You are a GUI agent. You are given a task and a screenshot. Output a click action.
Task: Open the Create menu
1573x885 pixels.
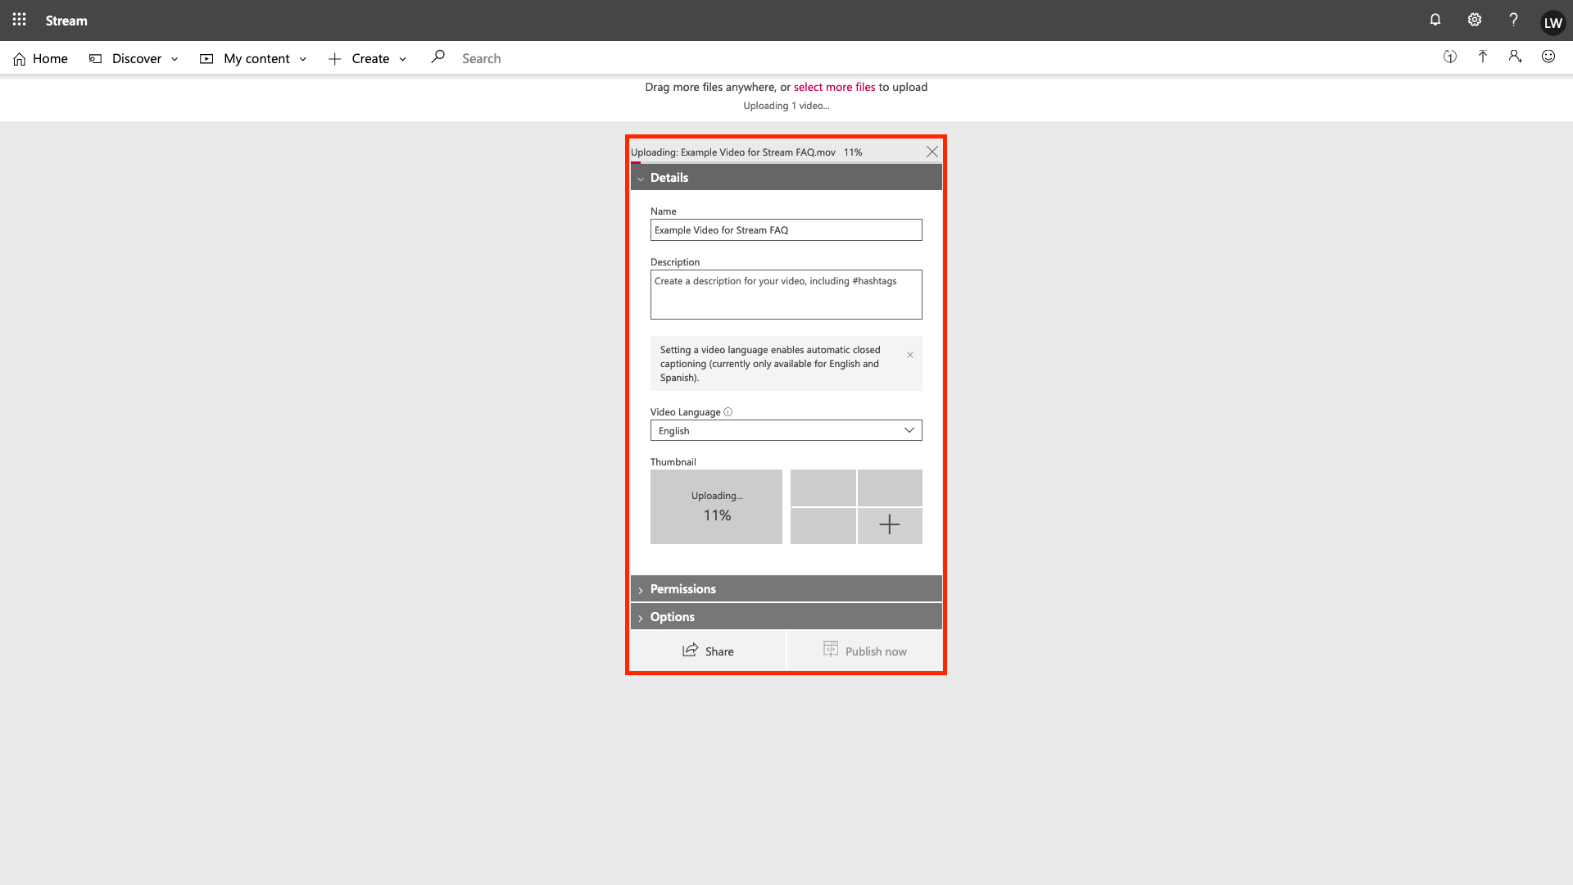click(368, 58)
